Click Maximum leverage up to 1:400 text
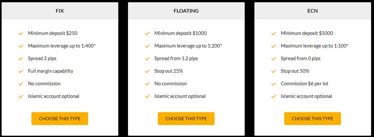The width and height of the screenshot is (374, 137). click(x=62, y=46)
